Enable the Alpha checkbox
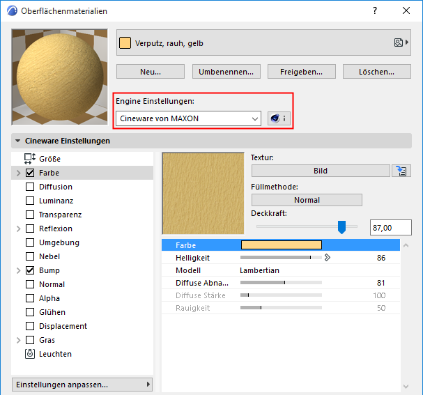Image resolution: width=423 pixels, height=395 pixels. [x=30, y=298]
